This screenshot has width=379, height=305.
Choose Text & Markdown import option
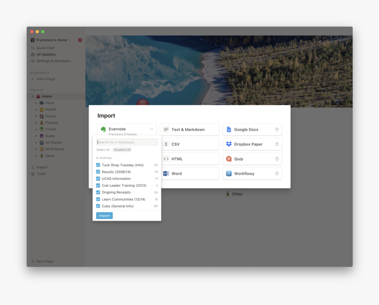pyautogui.click(x=189, y=129)
